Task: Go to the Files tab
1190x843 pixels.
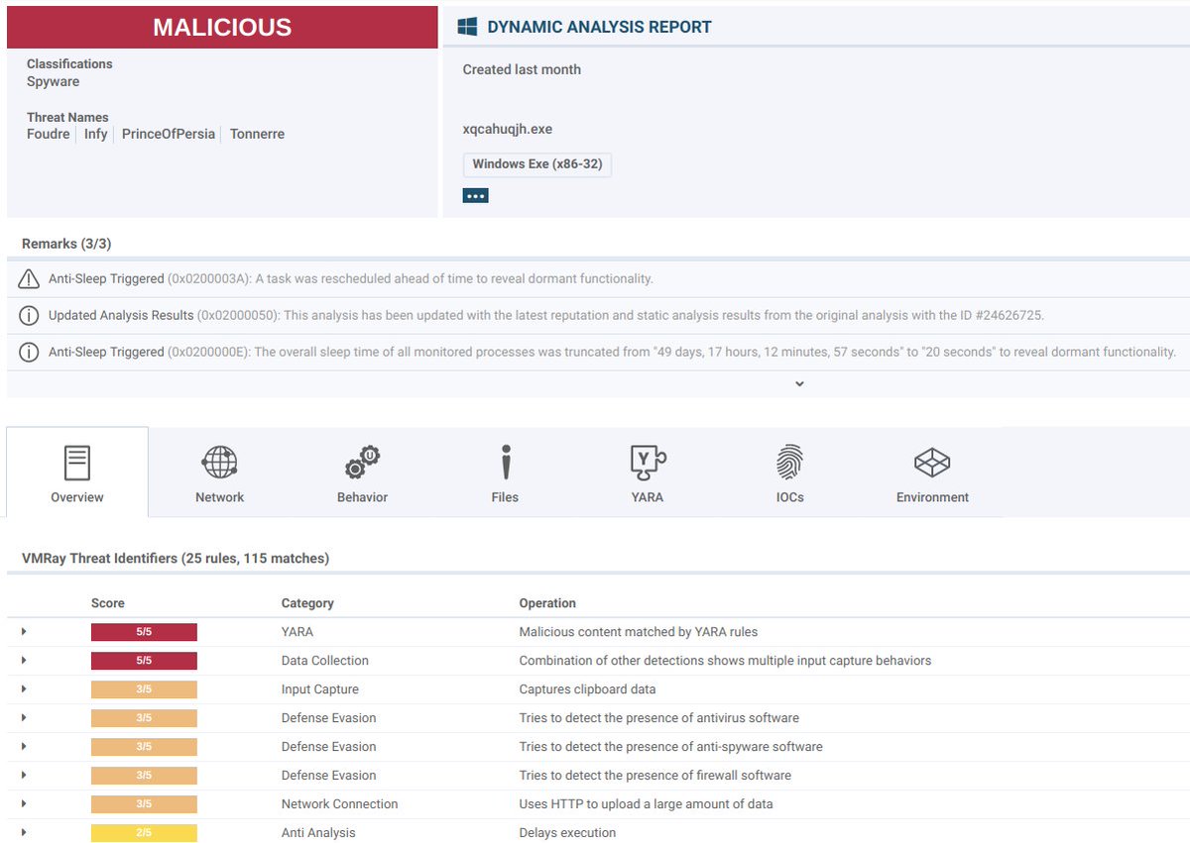Action: coord(505,473)
